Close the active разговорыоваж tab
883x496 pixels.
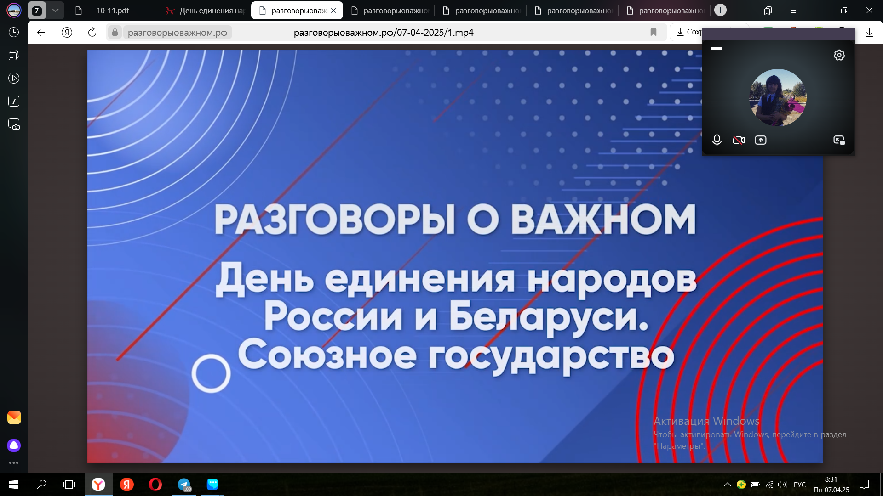coord(333,10)
